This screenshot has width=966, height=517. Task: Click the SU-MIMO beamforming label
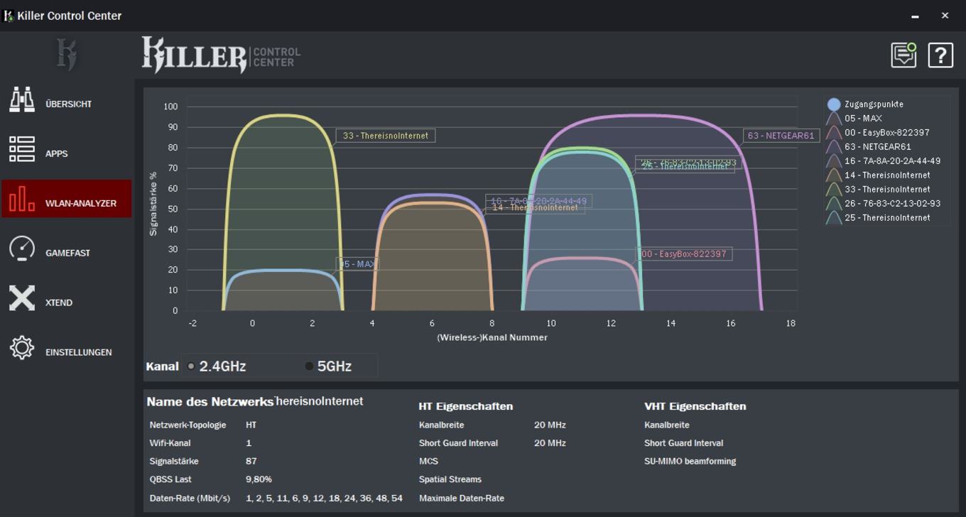click(690, 461)
